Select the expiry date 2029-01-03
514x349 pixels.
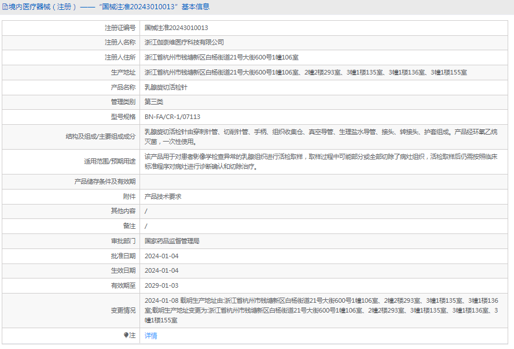click(x=161, y=285)
